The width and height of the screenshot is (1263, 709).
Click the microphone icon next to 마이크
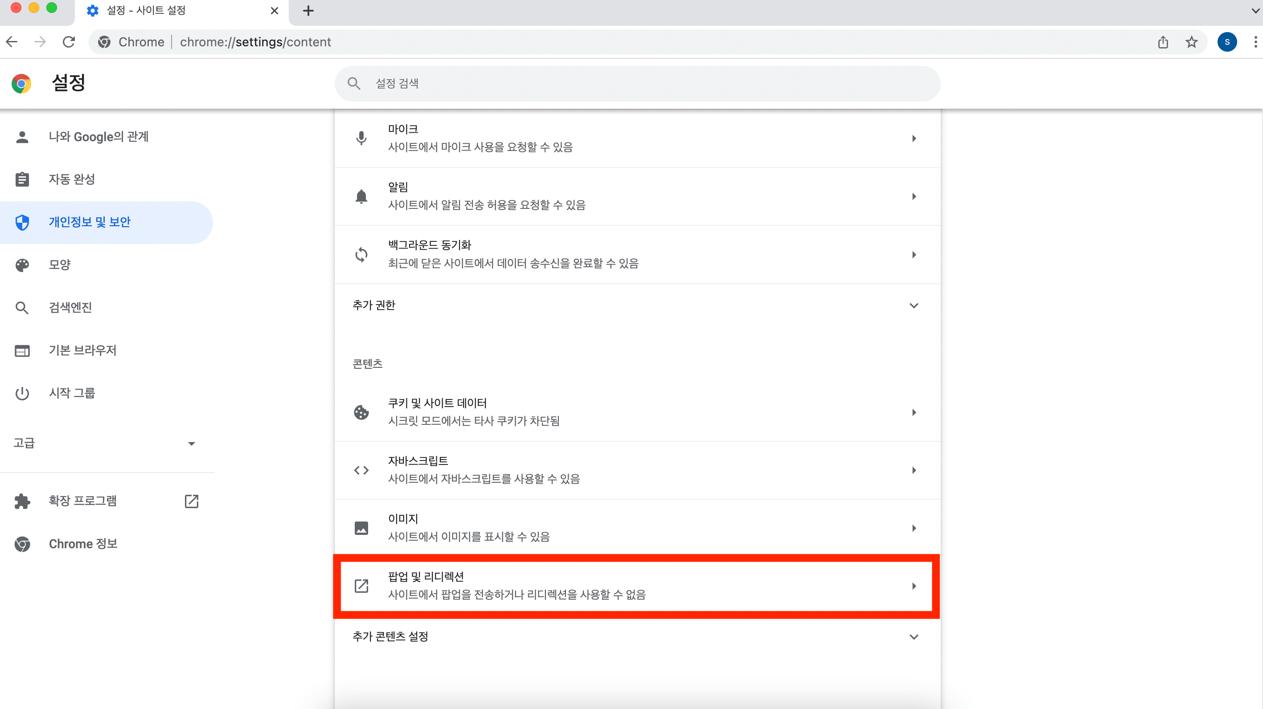pos(361,138)
